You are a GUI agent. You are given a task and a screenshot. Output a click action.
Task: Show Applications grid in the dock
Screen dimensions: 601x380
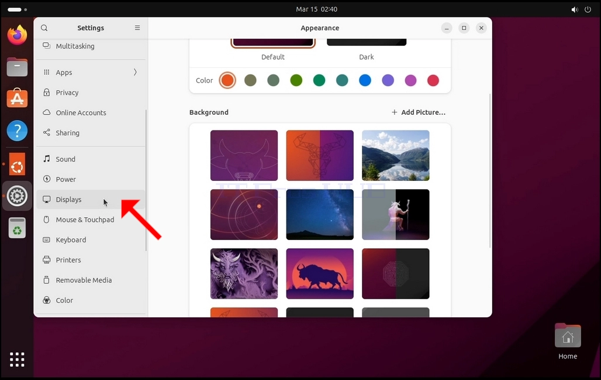coord(18,360)
